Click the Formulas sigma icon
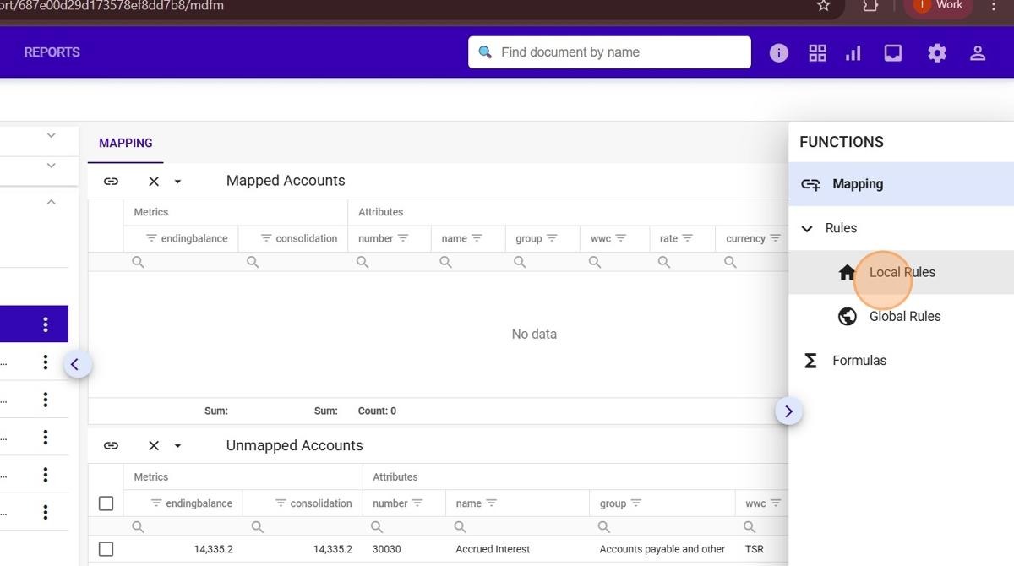The width and height of the screenshot is (1014, 566). (x=810, y=361)
